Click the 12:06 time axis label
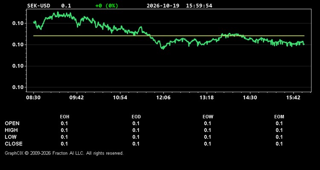Viewport: 320px width, 170px height. coord(163,98)
